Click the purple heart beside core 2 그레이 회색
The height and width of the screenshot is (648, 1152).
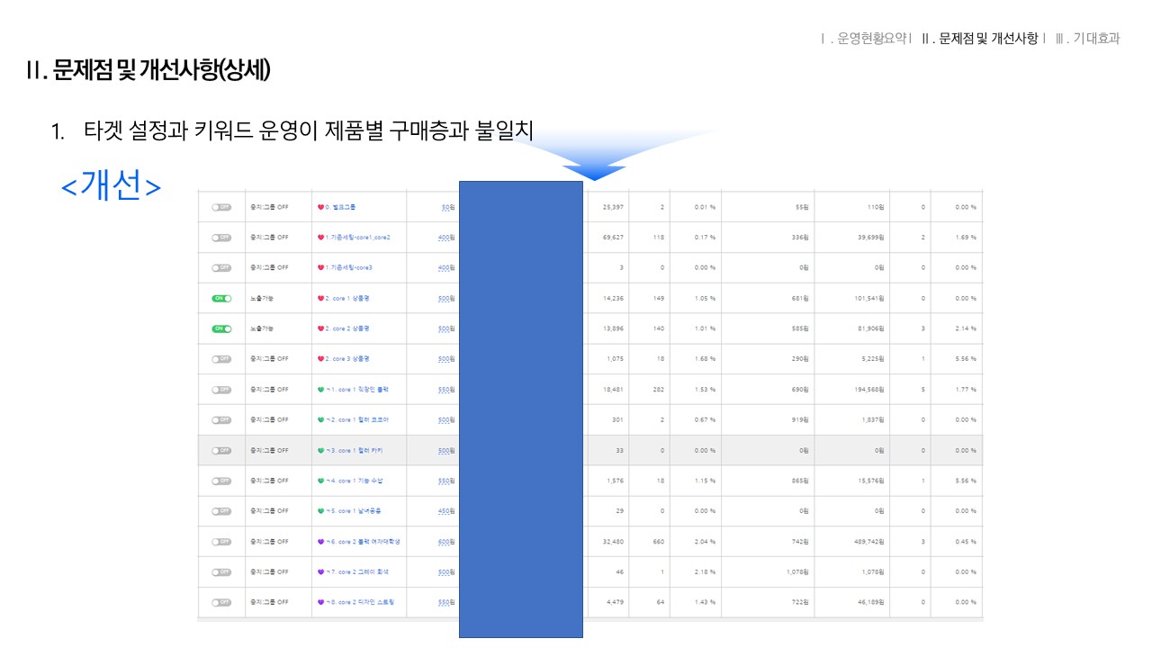[321, 571]
